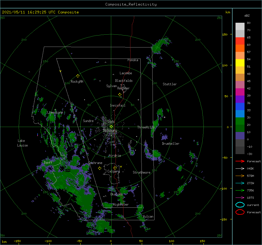262x245 pixels.
Task: Click the Stettler label
Action: (x=170, y=84)
